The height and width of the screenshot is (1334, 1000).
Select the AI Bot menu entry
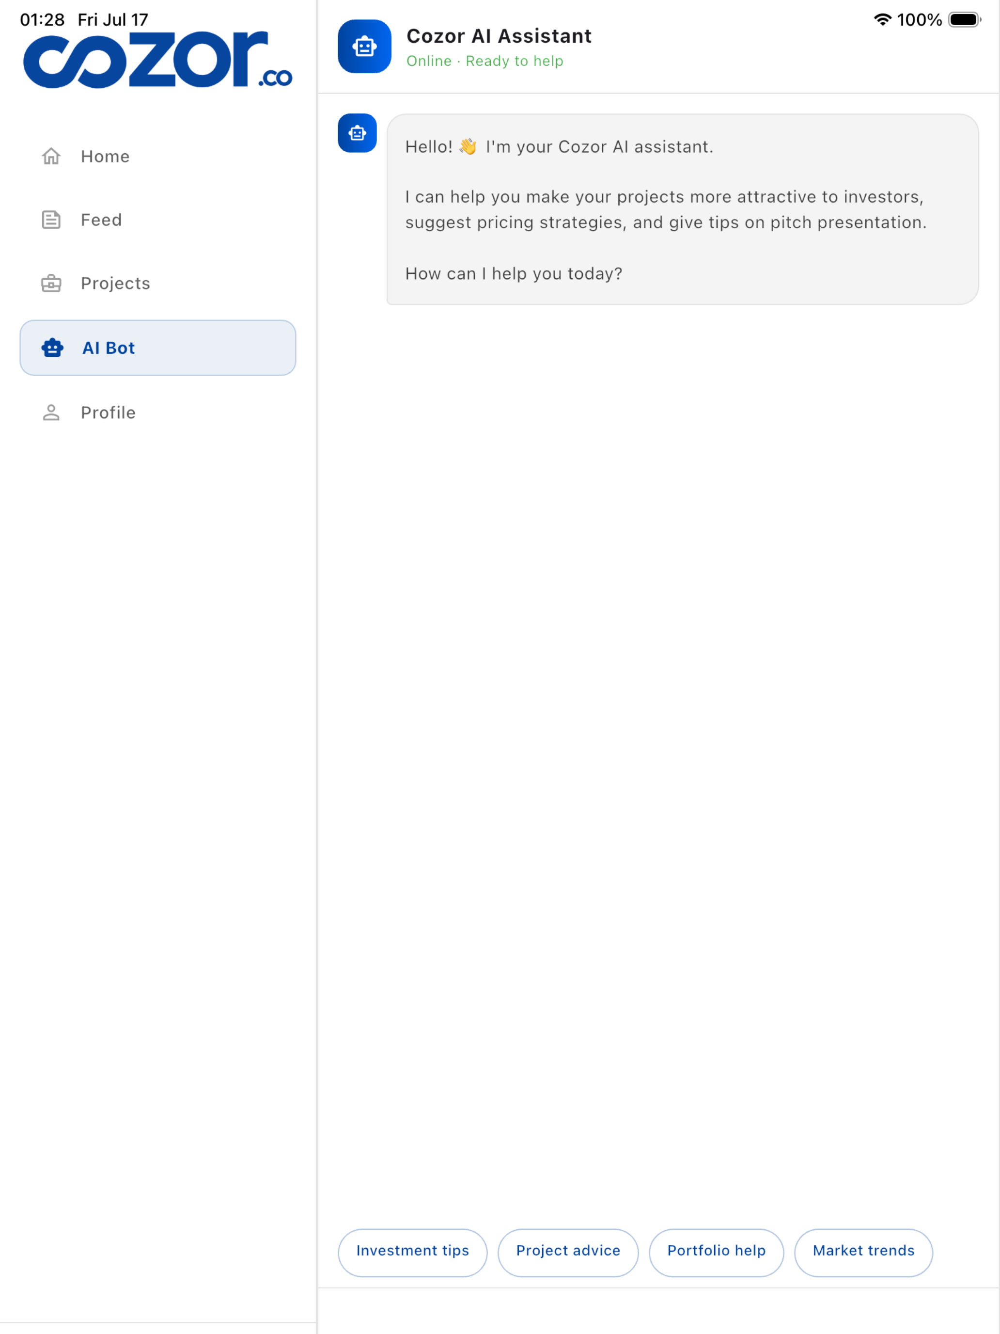coord(158,348)
